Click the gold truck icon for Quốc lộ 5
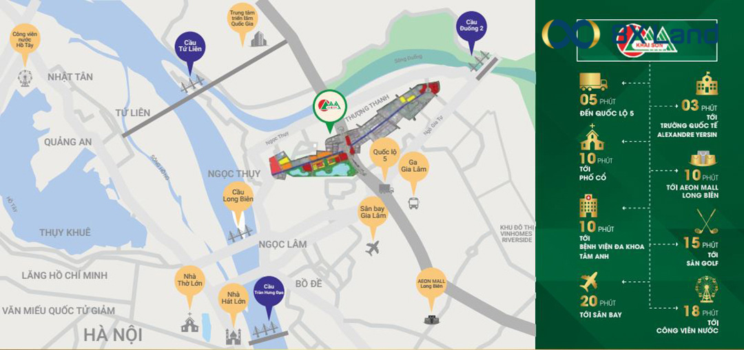 point(593,82)
